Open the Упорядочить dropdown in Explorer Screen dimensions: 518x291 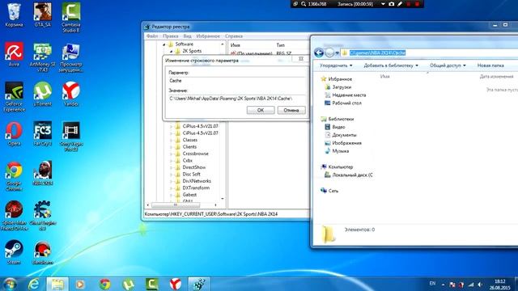(x=336, y=65)
